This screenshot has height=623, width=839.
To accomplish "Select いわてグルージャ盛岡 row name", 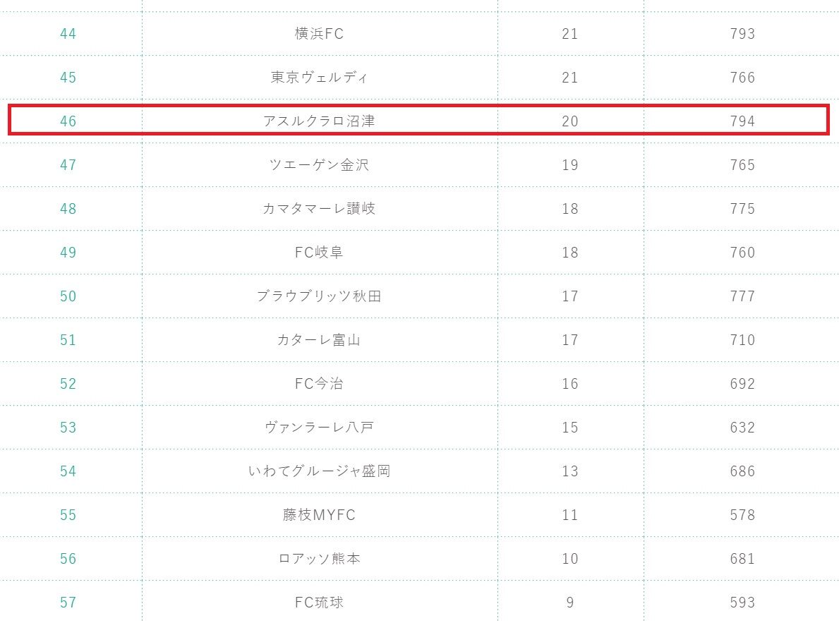I will point(319,471).
